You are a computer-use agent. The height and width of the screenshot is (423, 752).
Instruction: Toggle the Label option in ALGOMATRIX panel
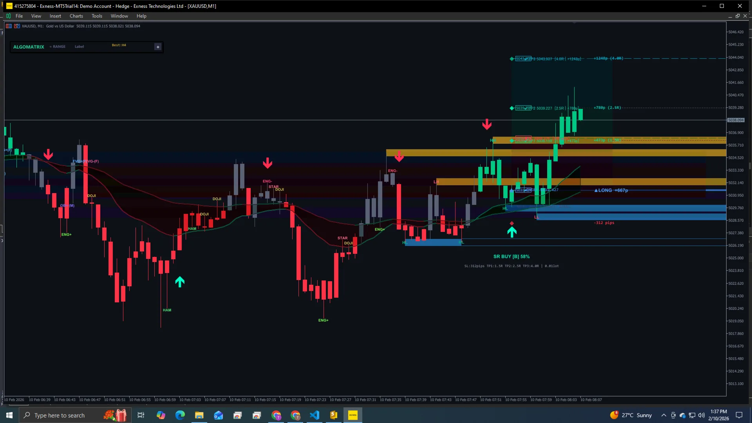point(79,46)
